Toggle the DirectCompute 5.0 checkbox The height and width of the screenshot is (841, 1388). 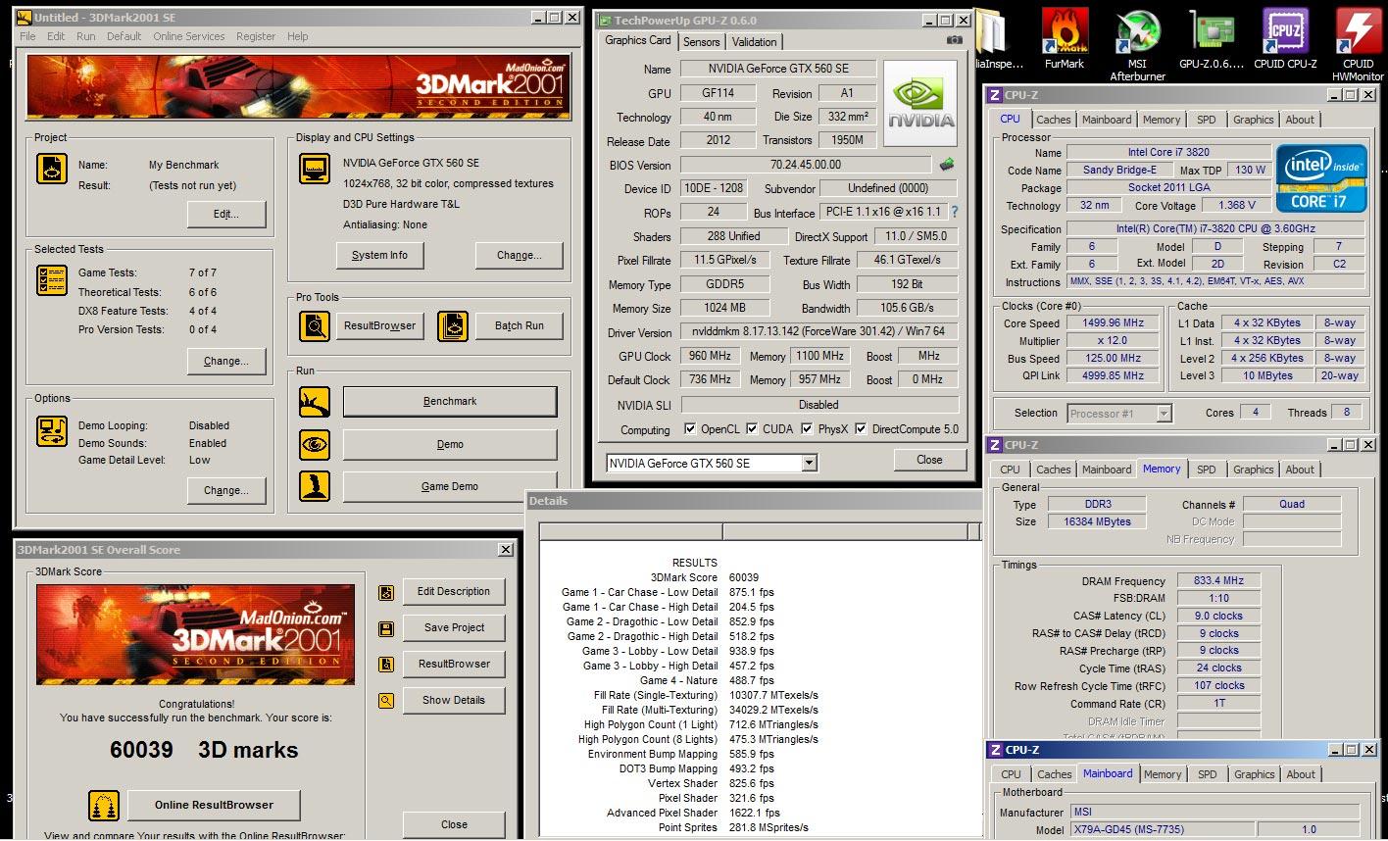[x=861, y=429]
